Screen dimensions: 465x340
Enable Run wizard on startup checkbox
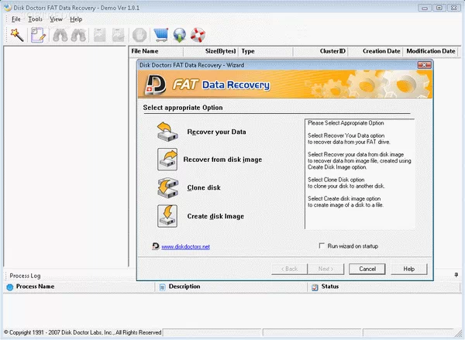323,246
